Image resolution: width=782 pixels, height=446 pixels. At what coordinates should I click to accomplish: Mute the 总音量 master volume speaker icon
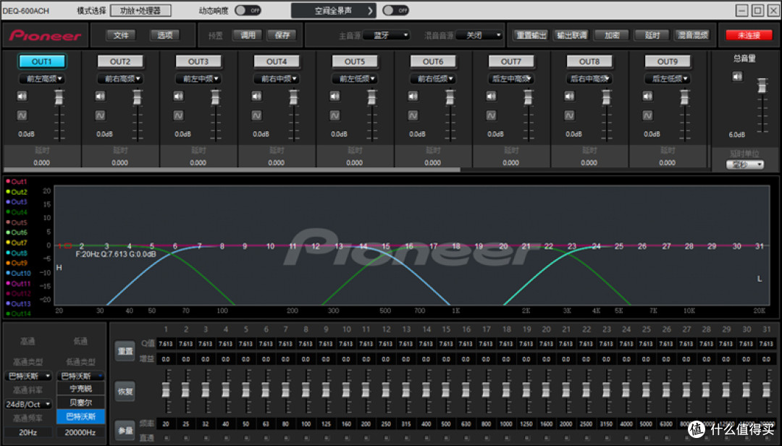coord(737,76)
